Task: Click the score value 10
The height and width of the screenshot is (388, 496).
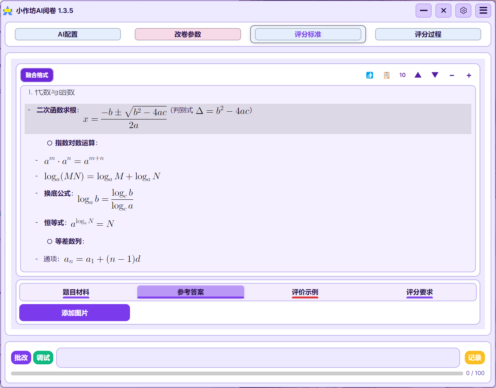Action: pyautogui.click(x=402, y=75)
